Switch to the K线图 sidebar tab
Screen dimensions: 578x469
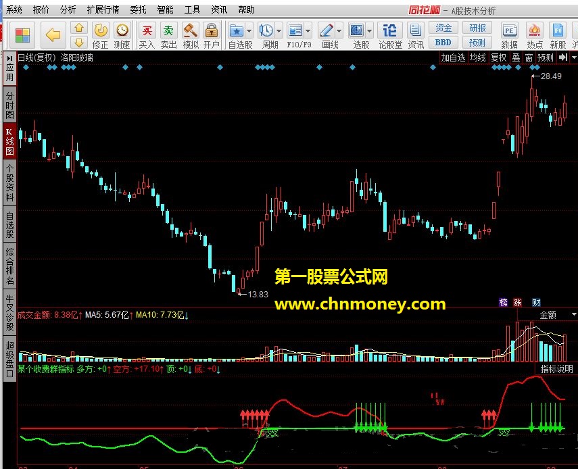(x=9, y=142)
